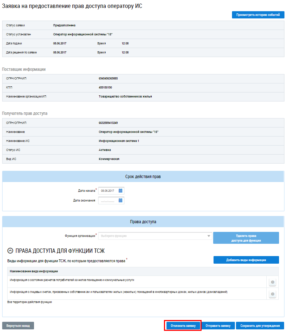Select Дата подачи value 08.06.2017

click(60, 43)
